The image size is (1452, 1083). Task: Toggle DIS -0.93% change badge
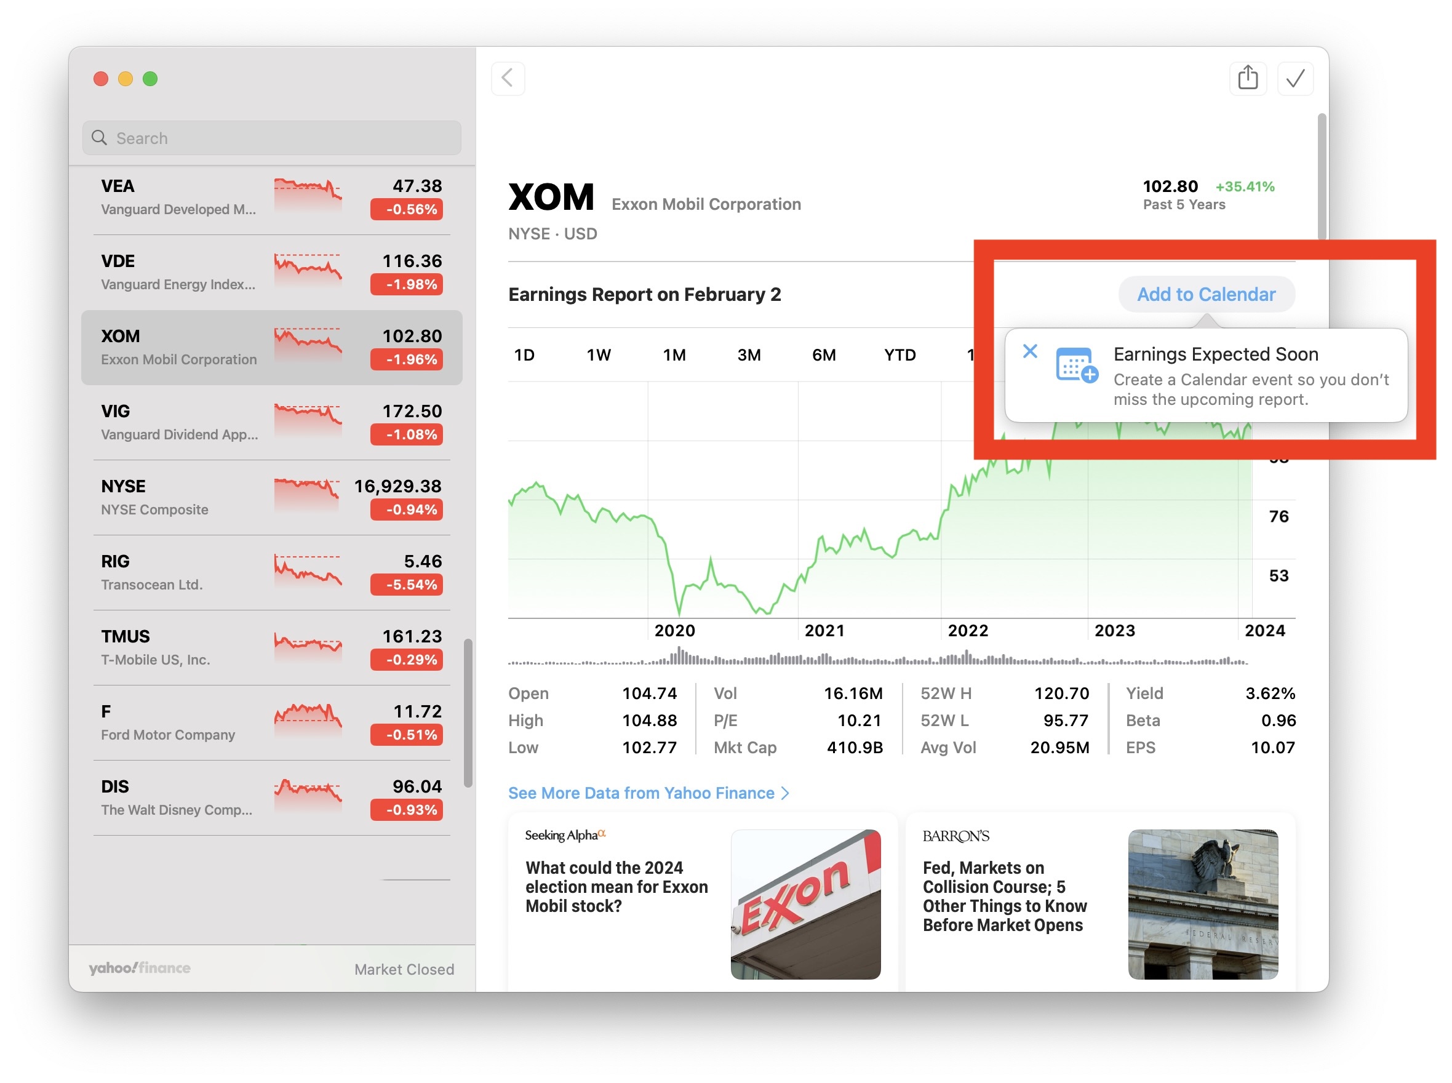(406, 810)
